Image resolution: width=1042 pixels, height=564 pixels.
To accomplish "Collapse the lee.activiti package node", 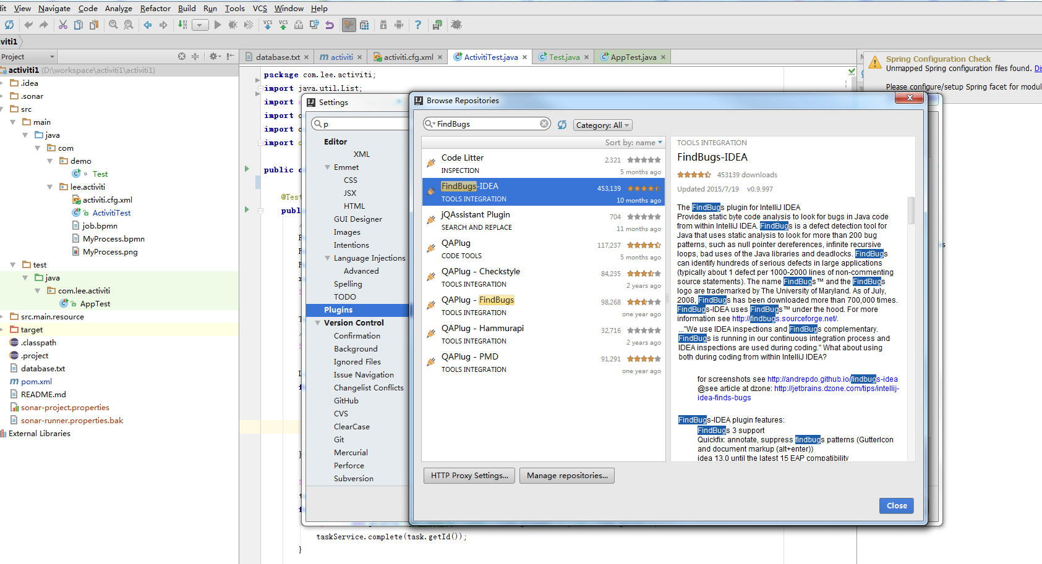I will point(50,187).
